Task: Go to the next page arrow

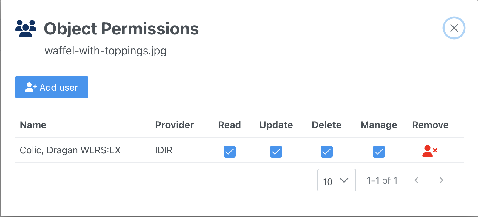Action: 441,180
